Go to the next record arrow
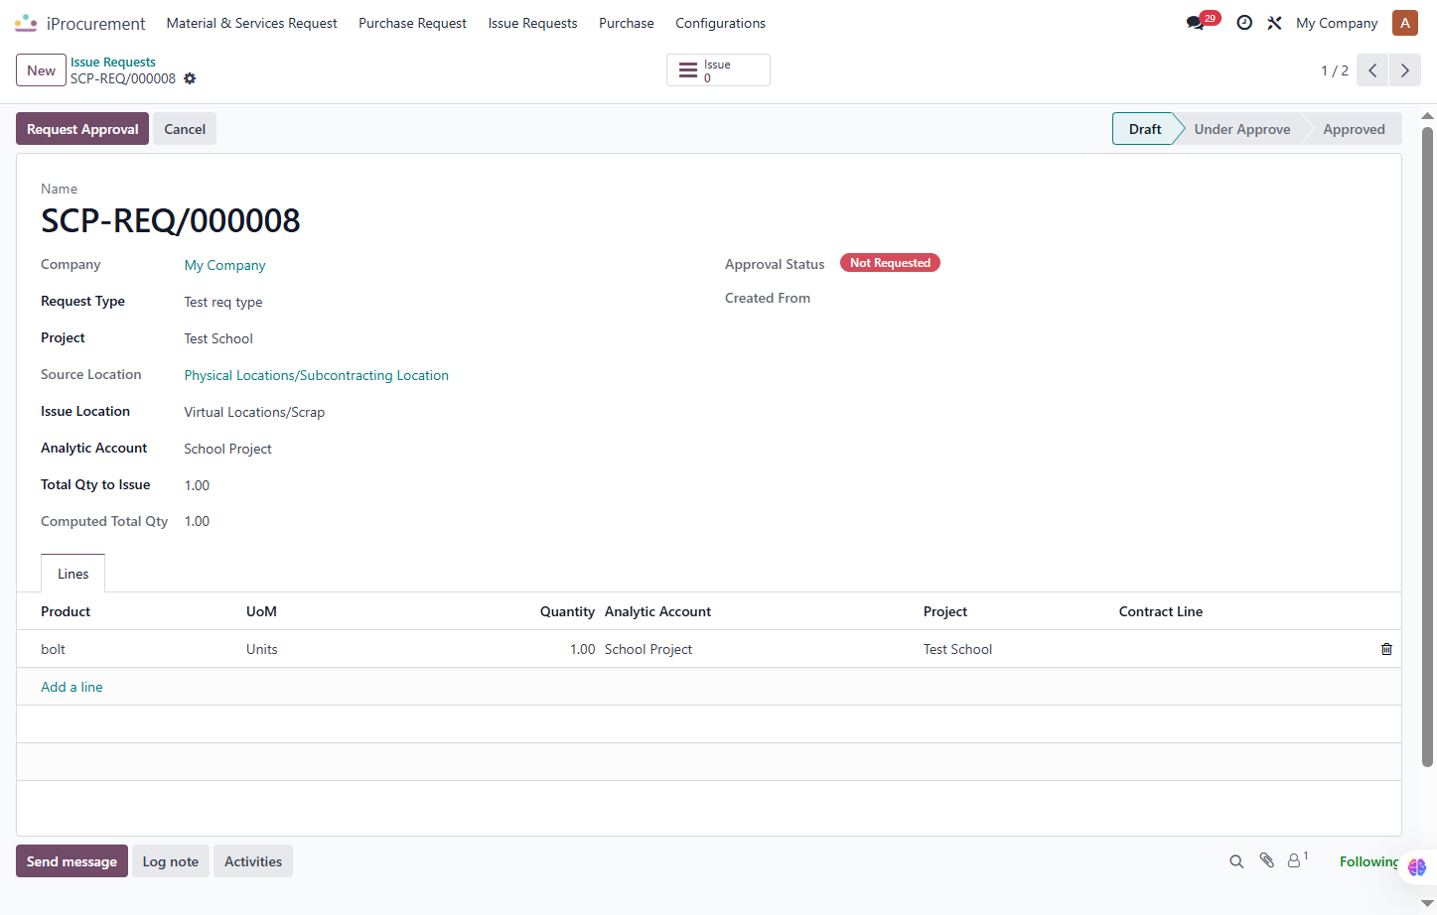This screenshot has height=915, width=1437. pyautogui.click(x=1405, y=70)
